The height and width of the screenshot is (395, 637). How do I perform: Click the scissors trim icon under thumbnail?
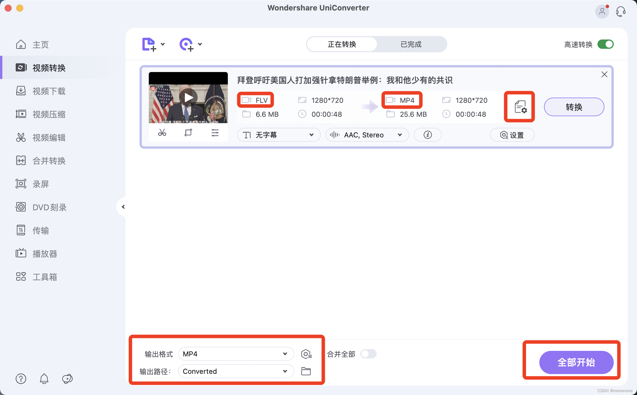tap(162, 133)
